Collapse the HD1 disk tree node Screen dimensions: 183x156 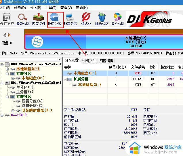tap(2, 83)
